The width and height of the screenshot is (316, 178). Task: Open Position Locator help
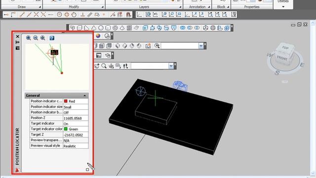tap(52, 38)
